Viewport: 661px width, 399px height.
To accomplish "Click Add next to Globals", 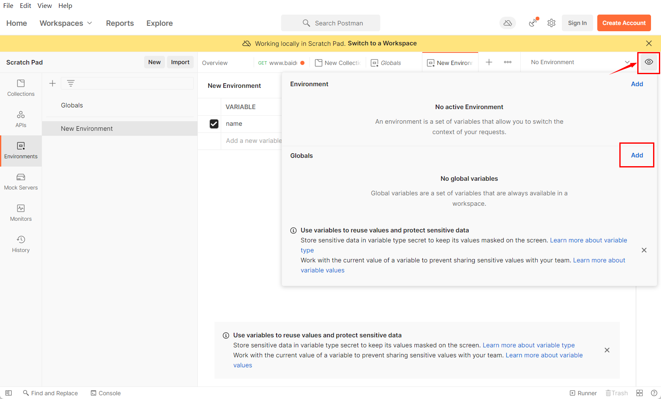I will click(637, 155).
